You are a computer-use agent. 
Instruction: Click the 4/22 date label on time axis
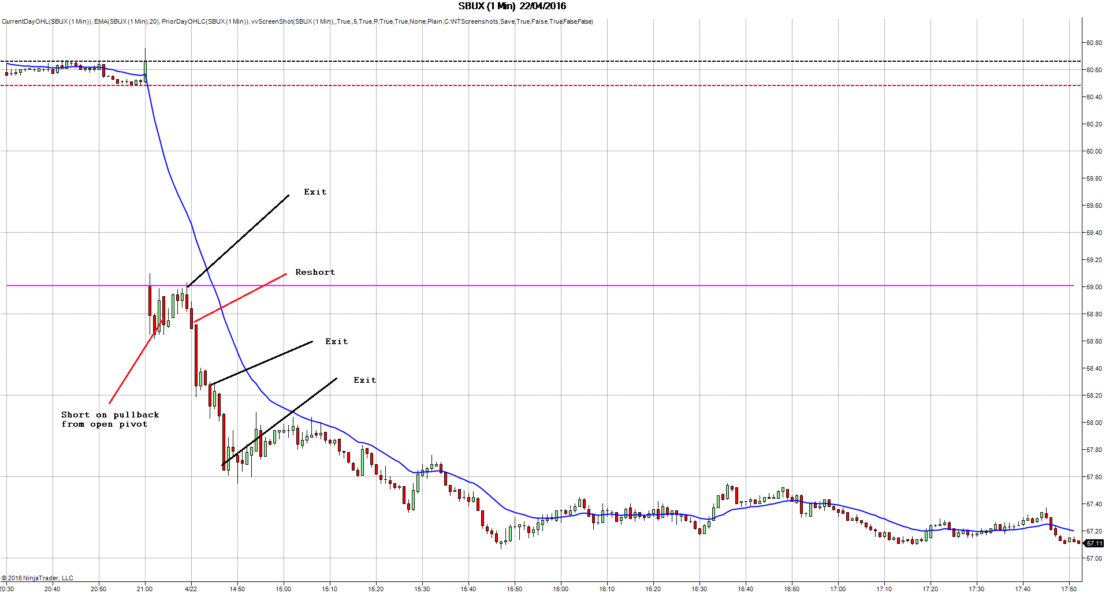pyautogui.click(x=191, y=589)
